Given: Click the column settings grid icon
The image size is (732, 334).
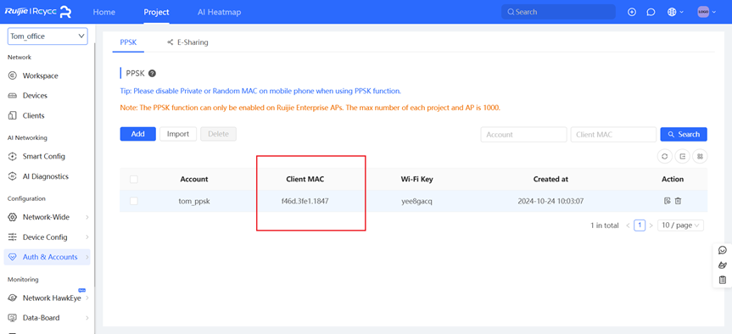Looking at the screenshot, I should [701, 157].
